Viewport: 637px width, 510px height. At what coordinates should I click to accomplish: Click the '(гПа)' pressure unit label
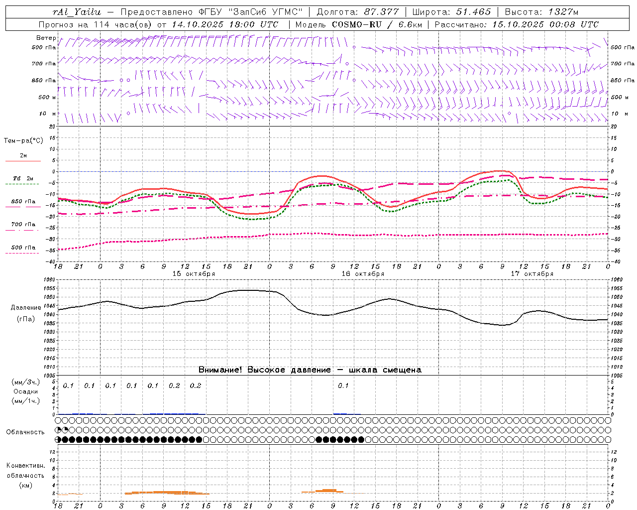26,319
